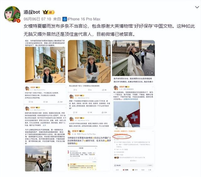Open bottom-left thumbnail showing Big Ben

click(x=45, y=150)
